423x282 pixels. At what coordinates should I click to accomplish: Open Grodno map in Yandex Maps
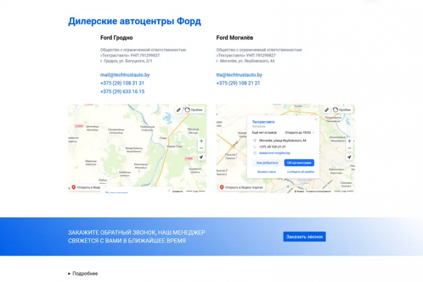pos(86,187)
